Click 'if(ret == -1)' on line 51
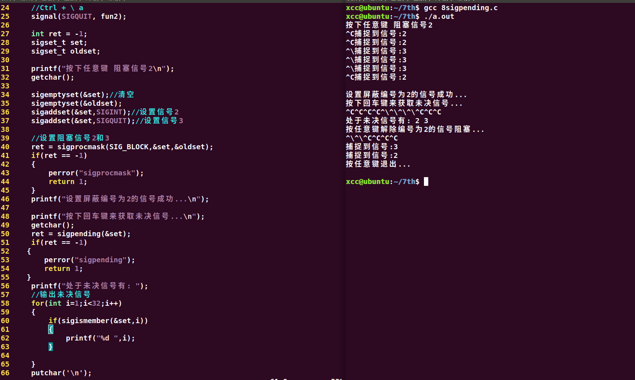 pyautogui.click(x=59, y=242)
